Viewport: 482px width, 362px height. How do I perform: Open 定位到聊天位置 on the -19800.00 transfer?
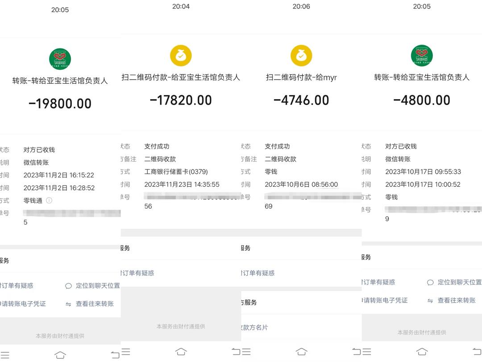point(93,286)
